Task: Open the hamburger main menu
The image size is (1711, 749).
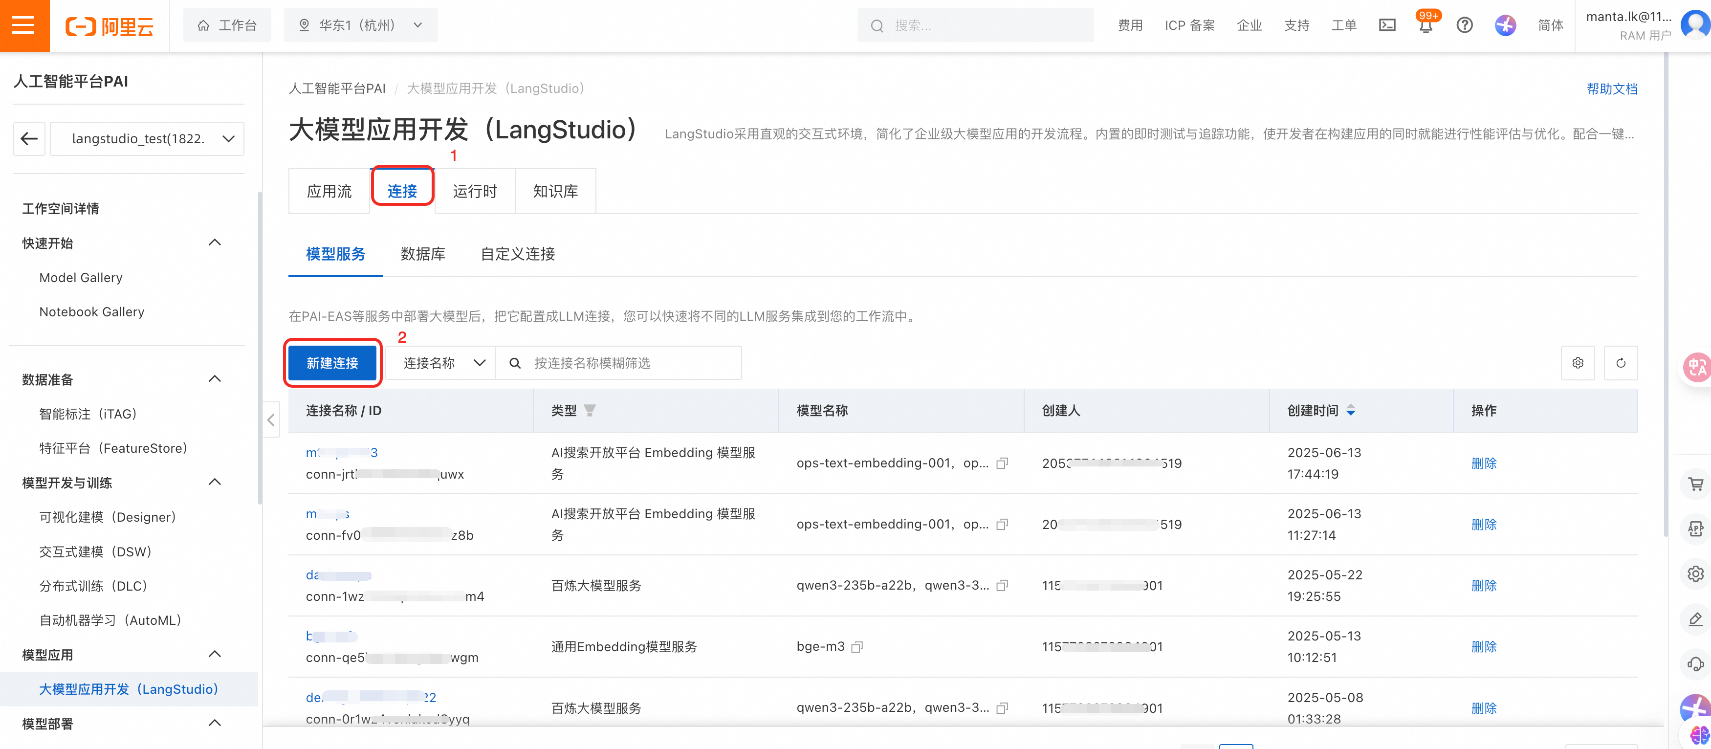Action: [x=24, y=25]
